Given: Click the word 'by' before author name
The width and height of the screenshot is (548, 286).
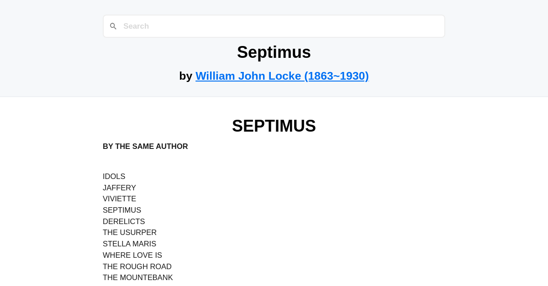Looking at the screenshot, I should 185,76.
